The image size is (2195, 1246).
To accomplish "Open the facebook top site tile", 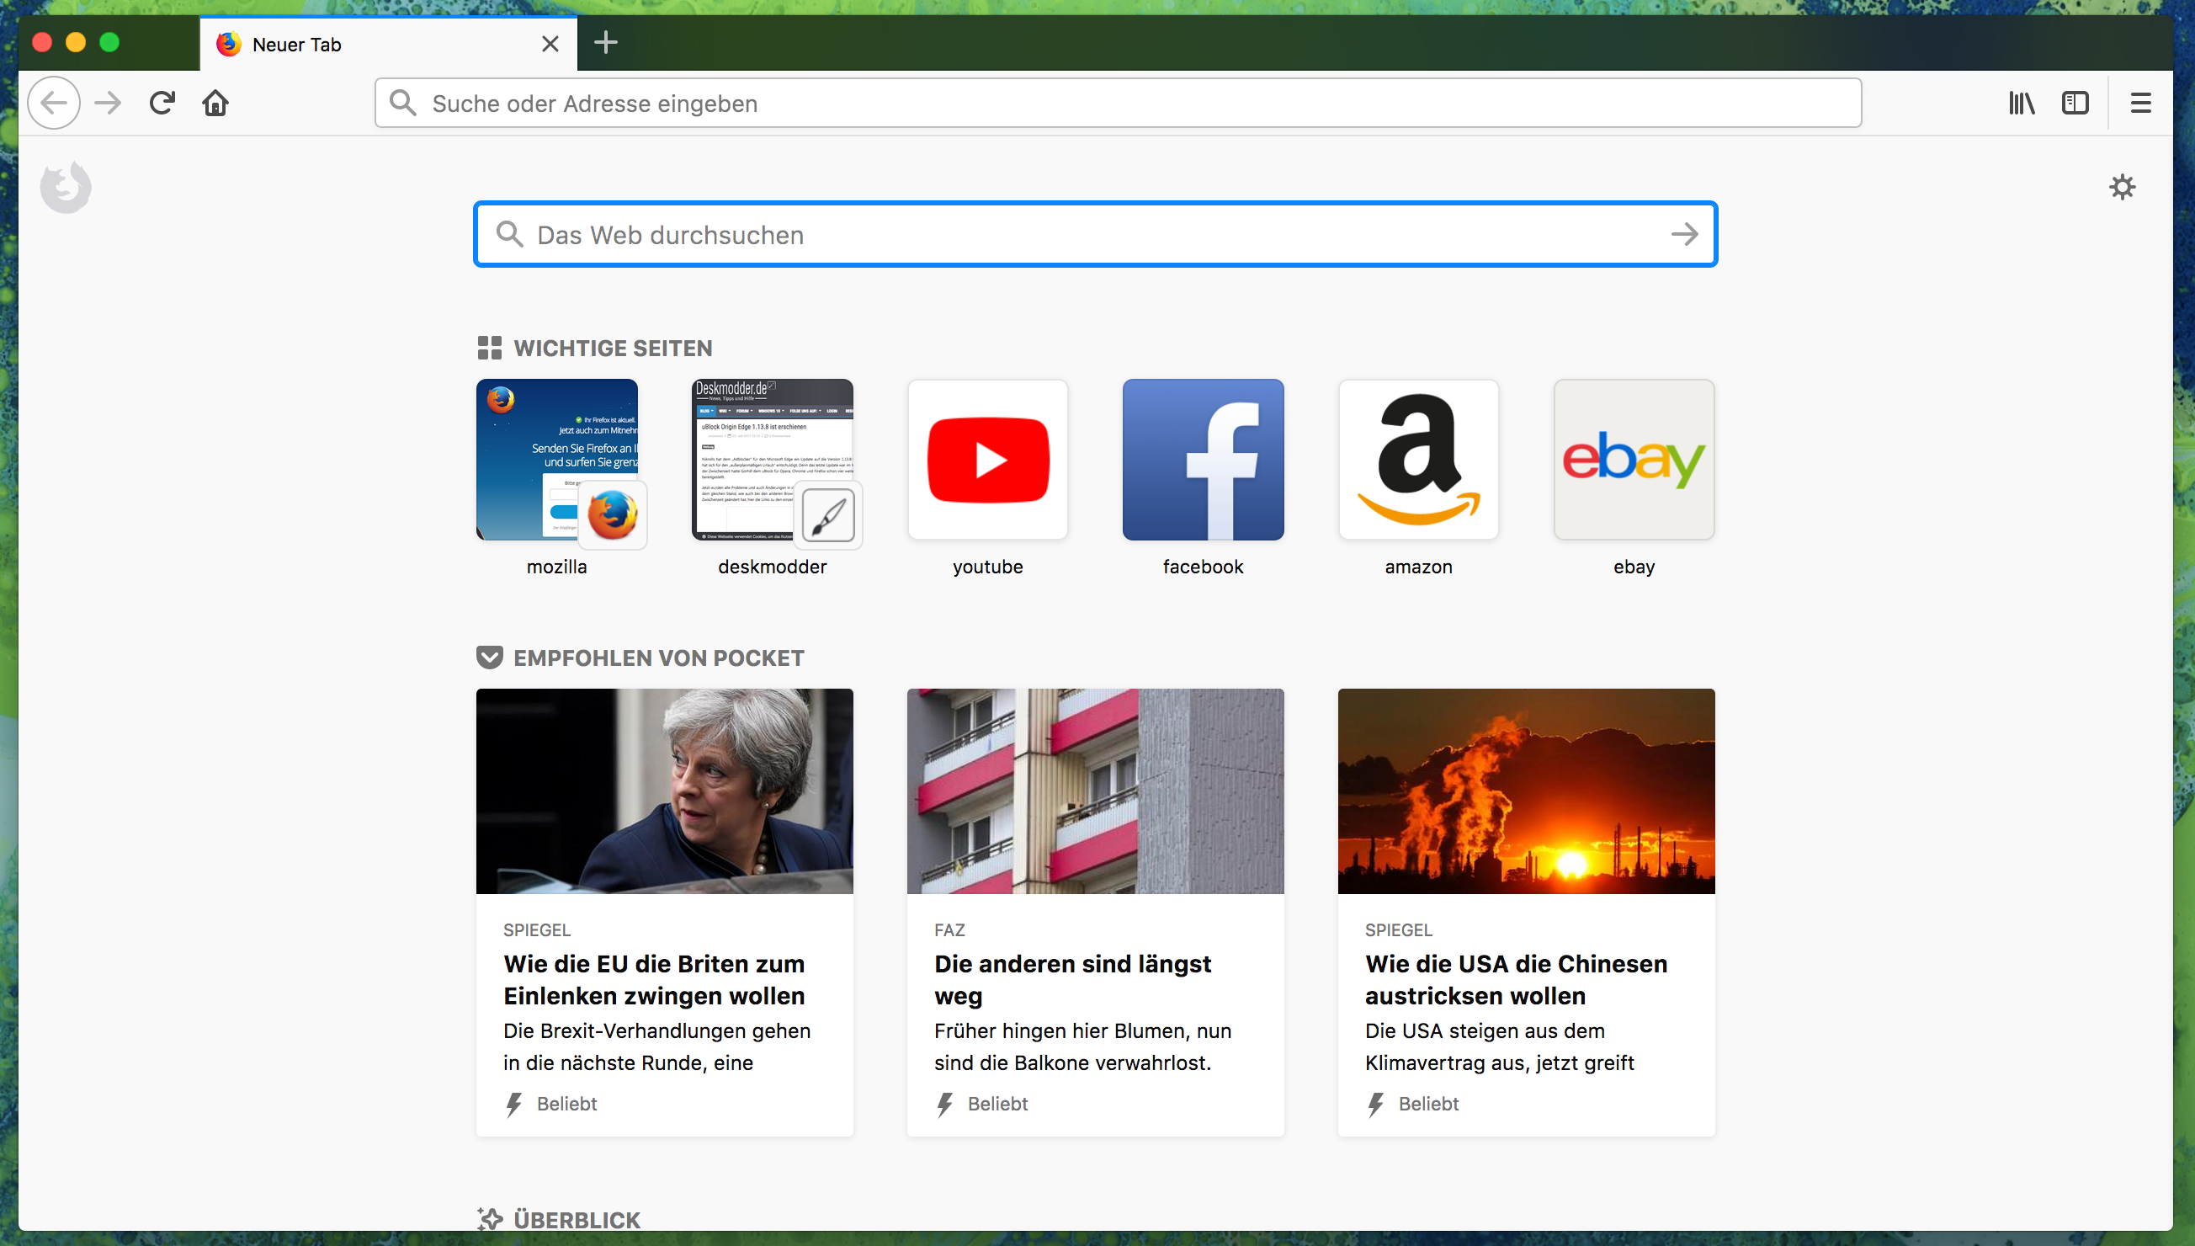I will pos(1204,460).
